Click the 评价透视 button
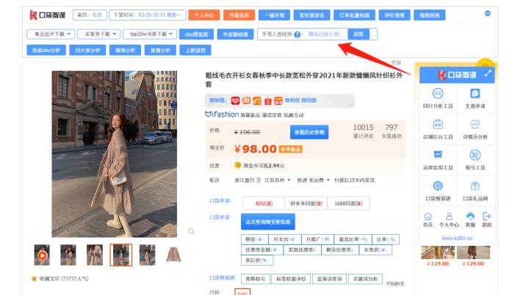Viewport: 529px width, 295px height. coord(395,15)
